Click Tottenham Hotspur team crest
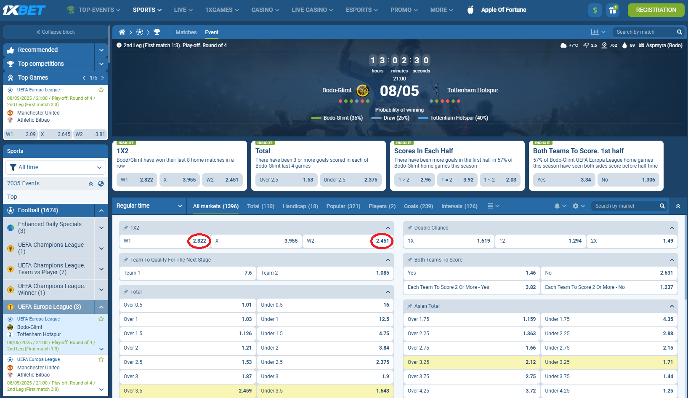688x398 pixels. tap(437, 90)
